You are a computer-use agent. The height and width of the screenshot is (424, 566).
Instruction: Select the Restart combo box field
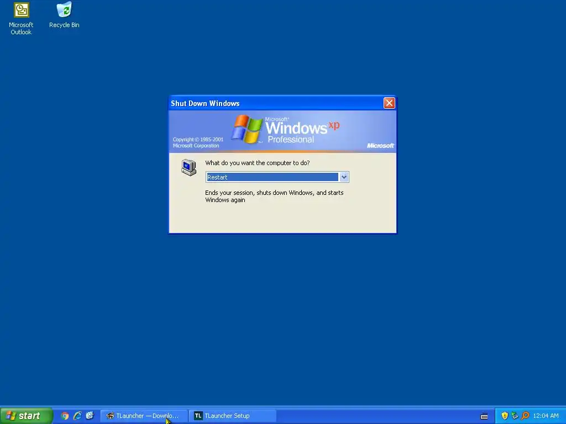click(277, 177)
